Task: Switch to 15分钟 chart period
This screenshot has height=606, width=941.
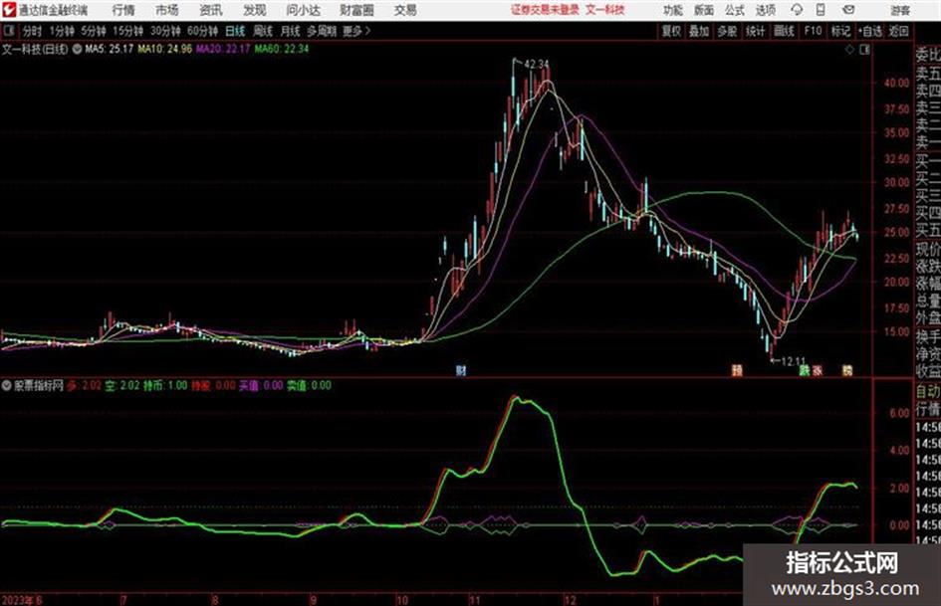Action: tap(127, 31)
